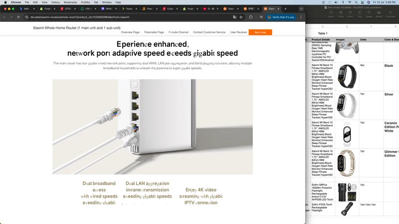
Task: Click the Media tool in Numbers
Action: point(379,14)
